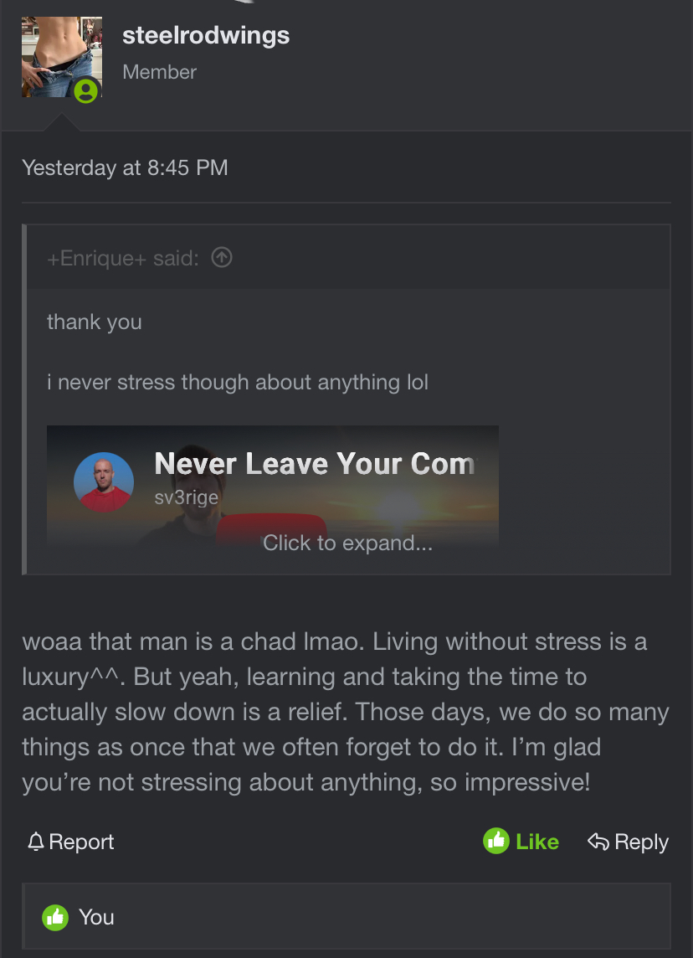The width and height of the screenshot is (693, 958).
Task: Click the Report bell icon
Action: pos(36,842)
